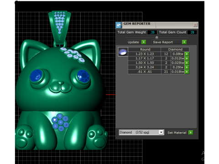Select the 3.24 X 3.24 size cell
The image size is (219, 164).
[145, 67]
